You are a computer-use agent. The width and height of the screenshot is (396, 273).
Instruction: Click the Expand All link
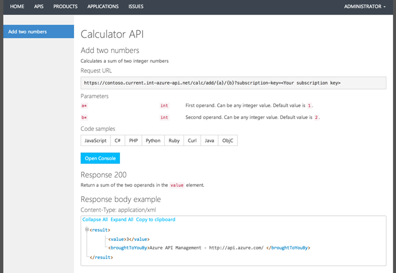122,220
